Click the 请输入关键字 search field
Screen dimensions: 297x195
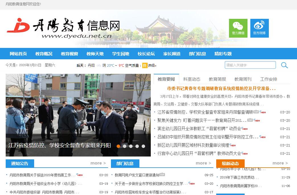(250, 65)
